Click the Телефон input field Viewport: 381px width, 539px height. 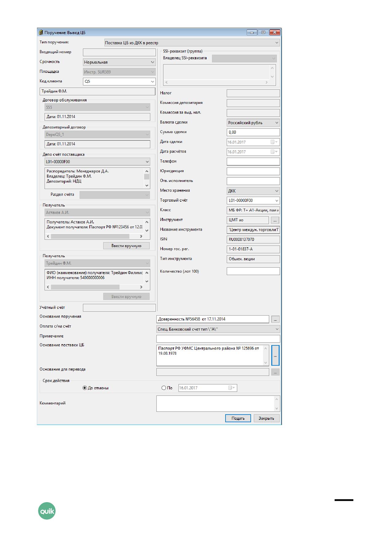tap(253, 161)
